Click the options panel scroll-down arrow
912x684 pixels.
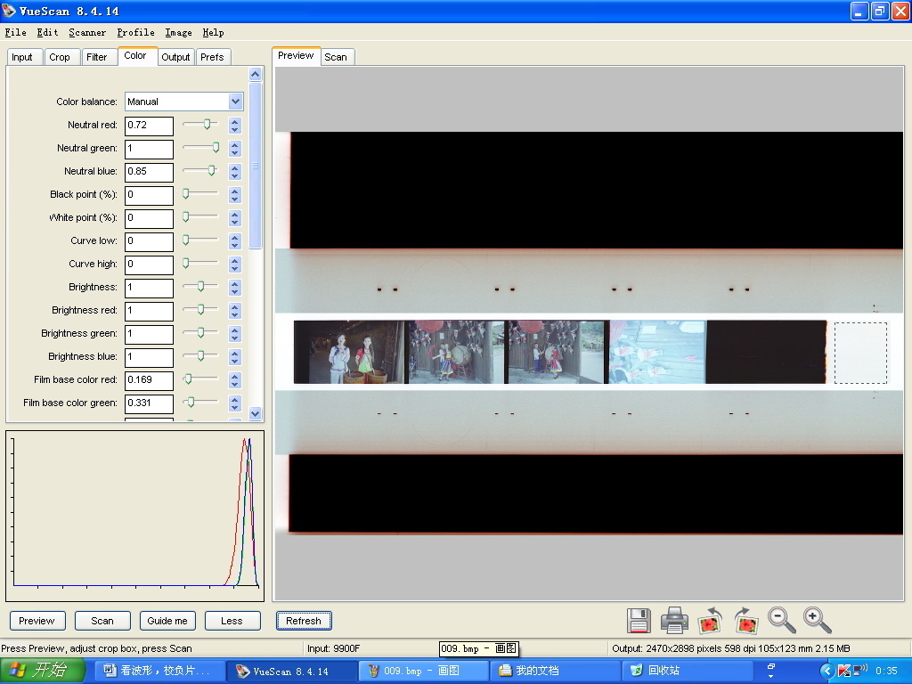(x=256, y=413)
